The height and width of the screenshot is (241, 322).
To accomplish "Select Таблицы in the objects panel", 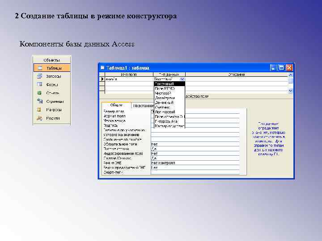I will (52, 68).
